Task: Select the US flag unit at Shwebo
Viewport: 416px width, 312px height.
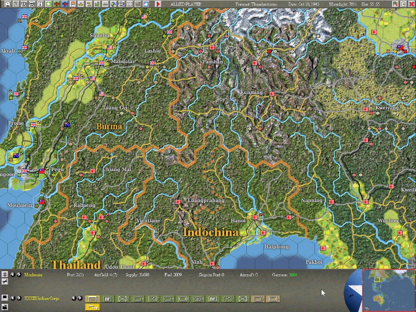Action: pos(110,47)
